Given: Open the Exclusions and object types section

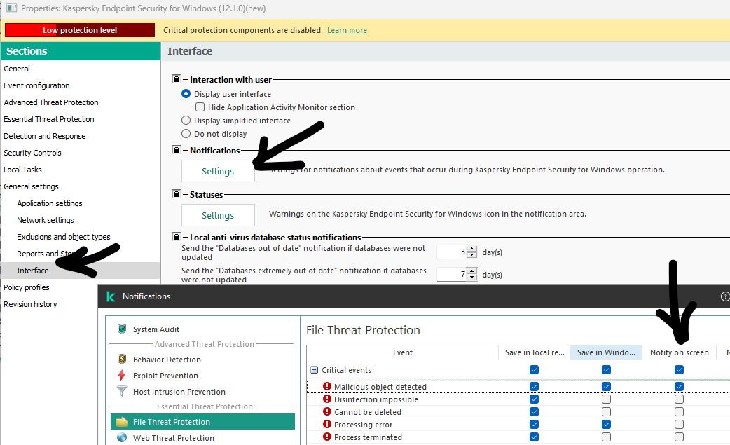Looking at the screenshot, I should tap(64, 237).
